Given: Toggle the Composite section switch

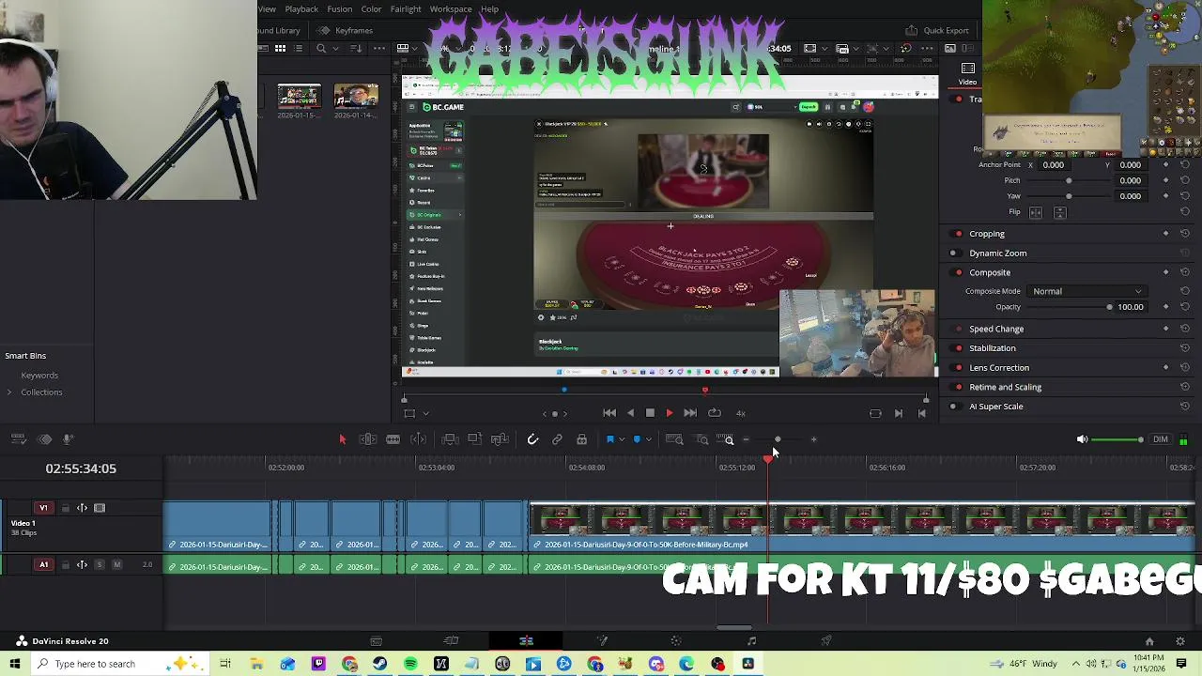Looking at the screenshot, I should 958,272.
